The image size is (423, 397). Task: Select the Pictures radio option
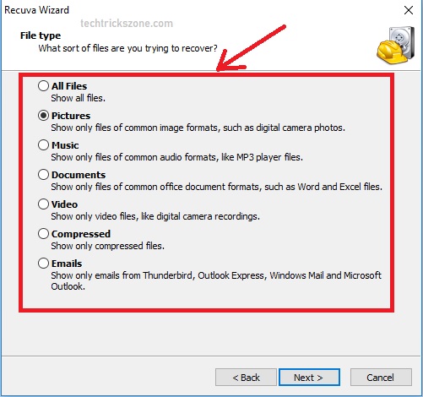43,116
